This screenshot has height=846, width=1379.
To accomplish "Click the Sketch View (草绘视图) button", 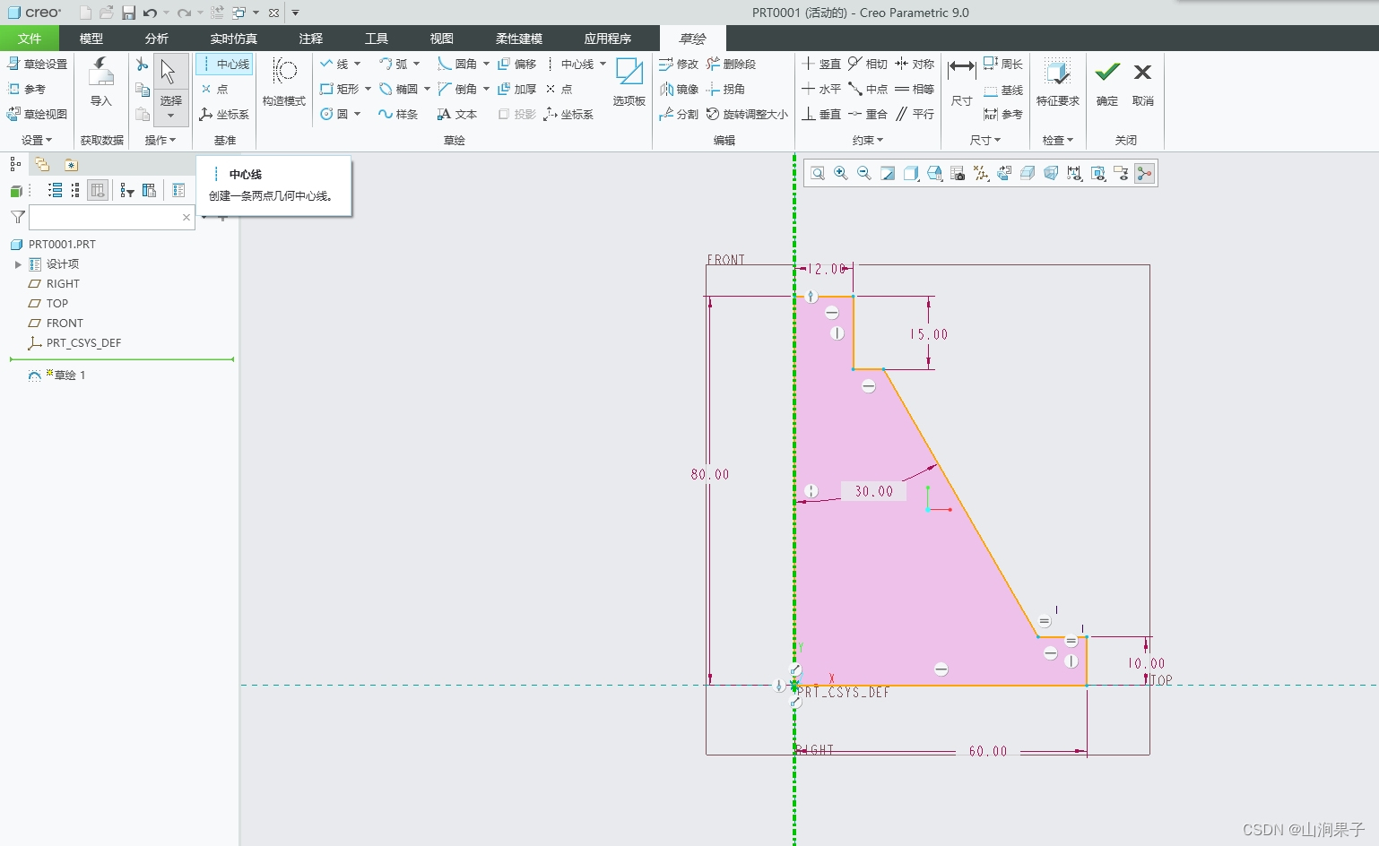I will 38,114.
